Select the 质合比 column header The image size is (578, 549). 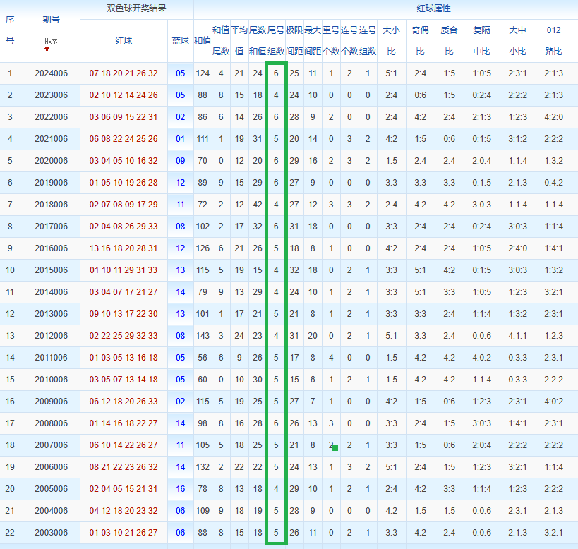449,40
